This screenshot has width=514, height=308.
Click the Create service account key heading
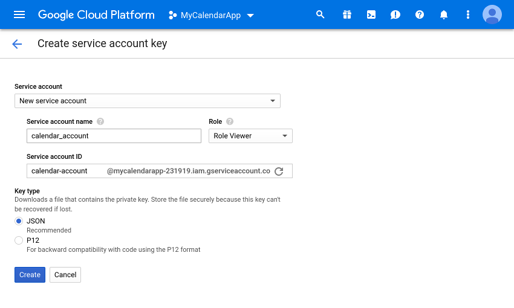pyautogui.click(x=102, y=43)
